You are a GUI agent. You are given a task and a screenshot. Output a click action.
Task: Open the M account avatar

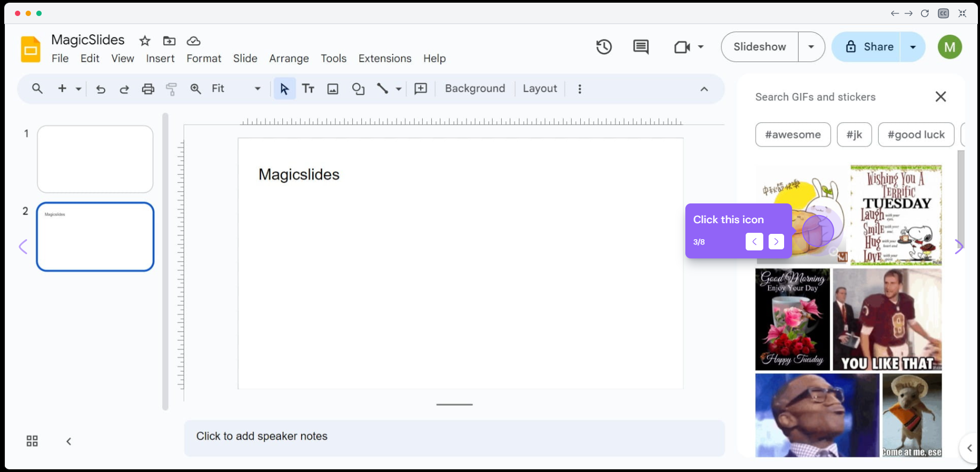tap(950, 47)
